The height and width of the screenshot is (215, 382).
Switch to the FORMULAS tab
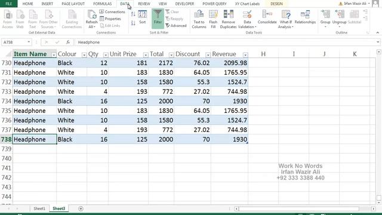coord(102,4)
